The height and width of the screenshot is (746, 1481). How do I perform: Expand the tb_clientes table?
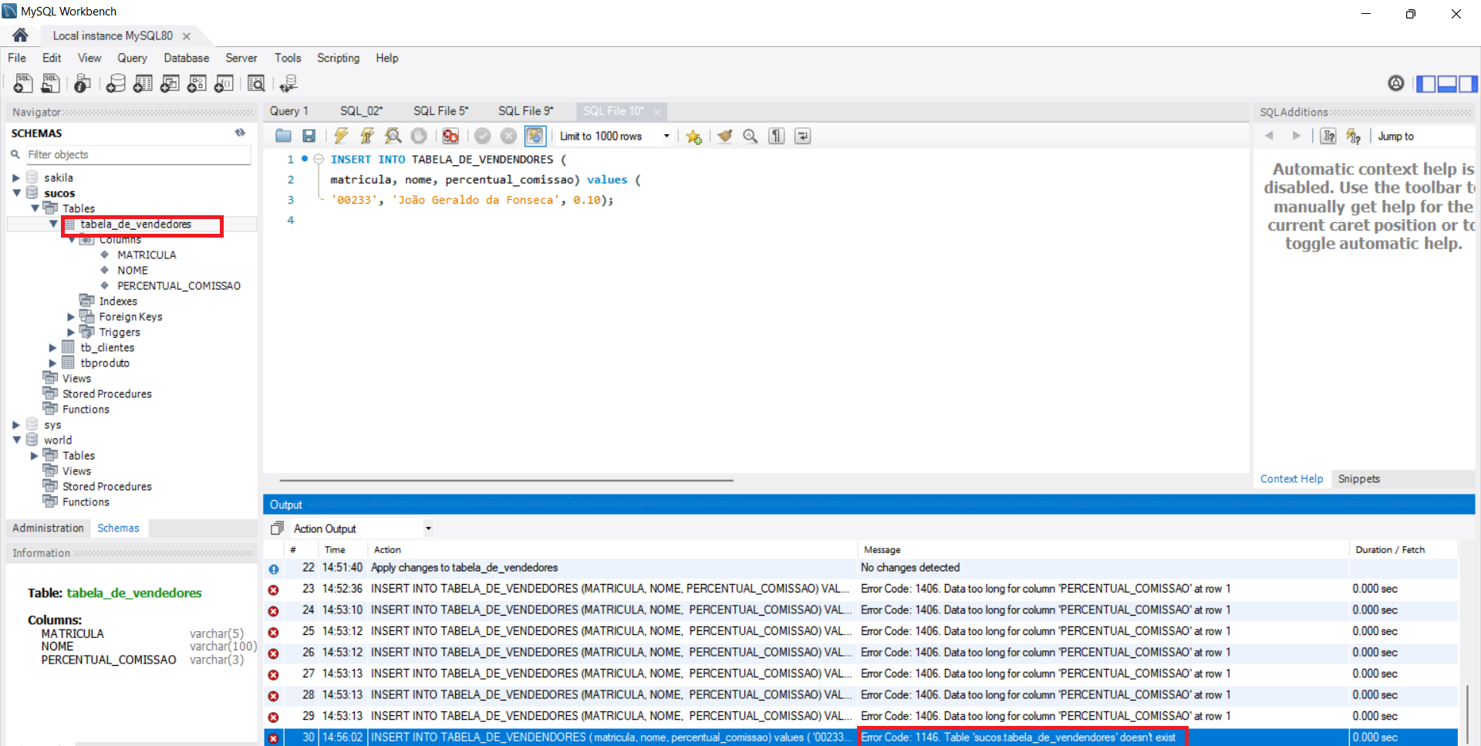(52, 347)
